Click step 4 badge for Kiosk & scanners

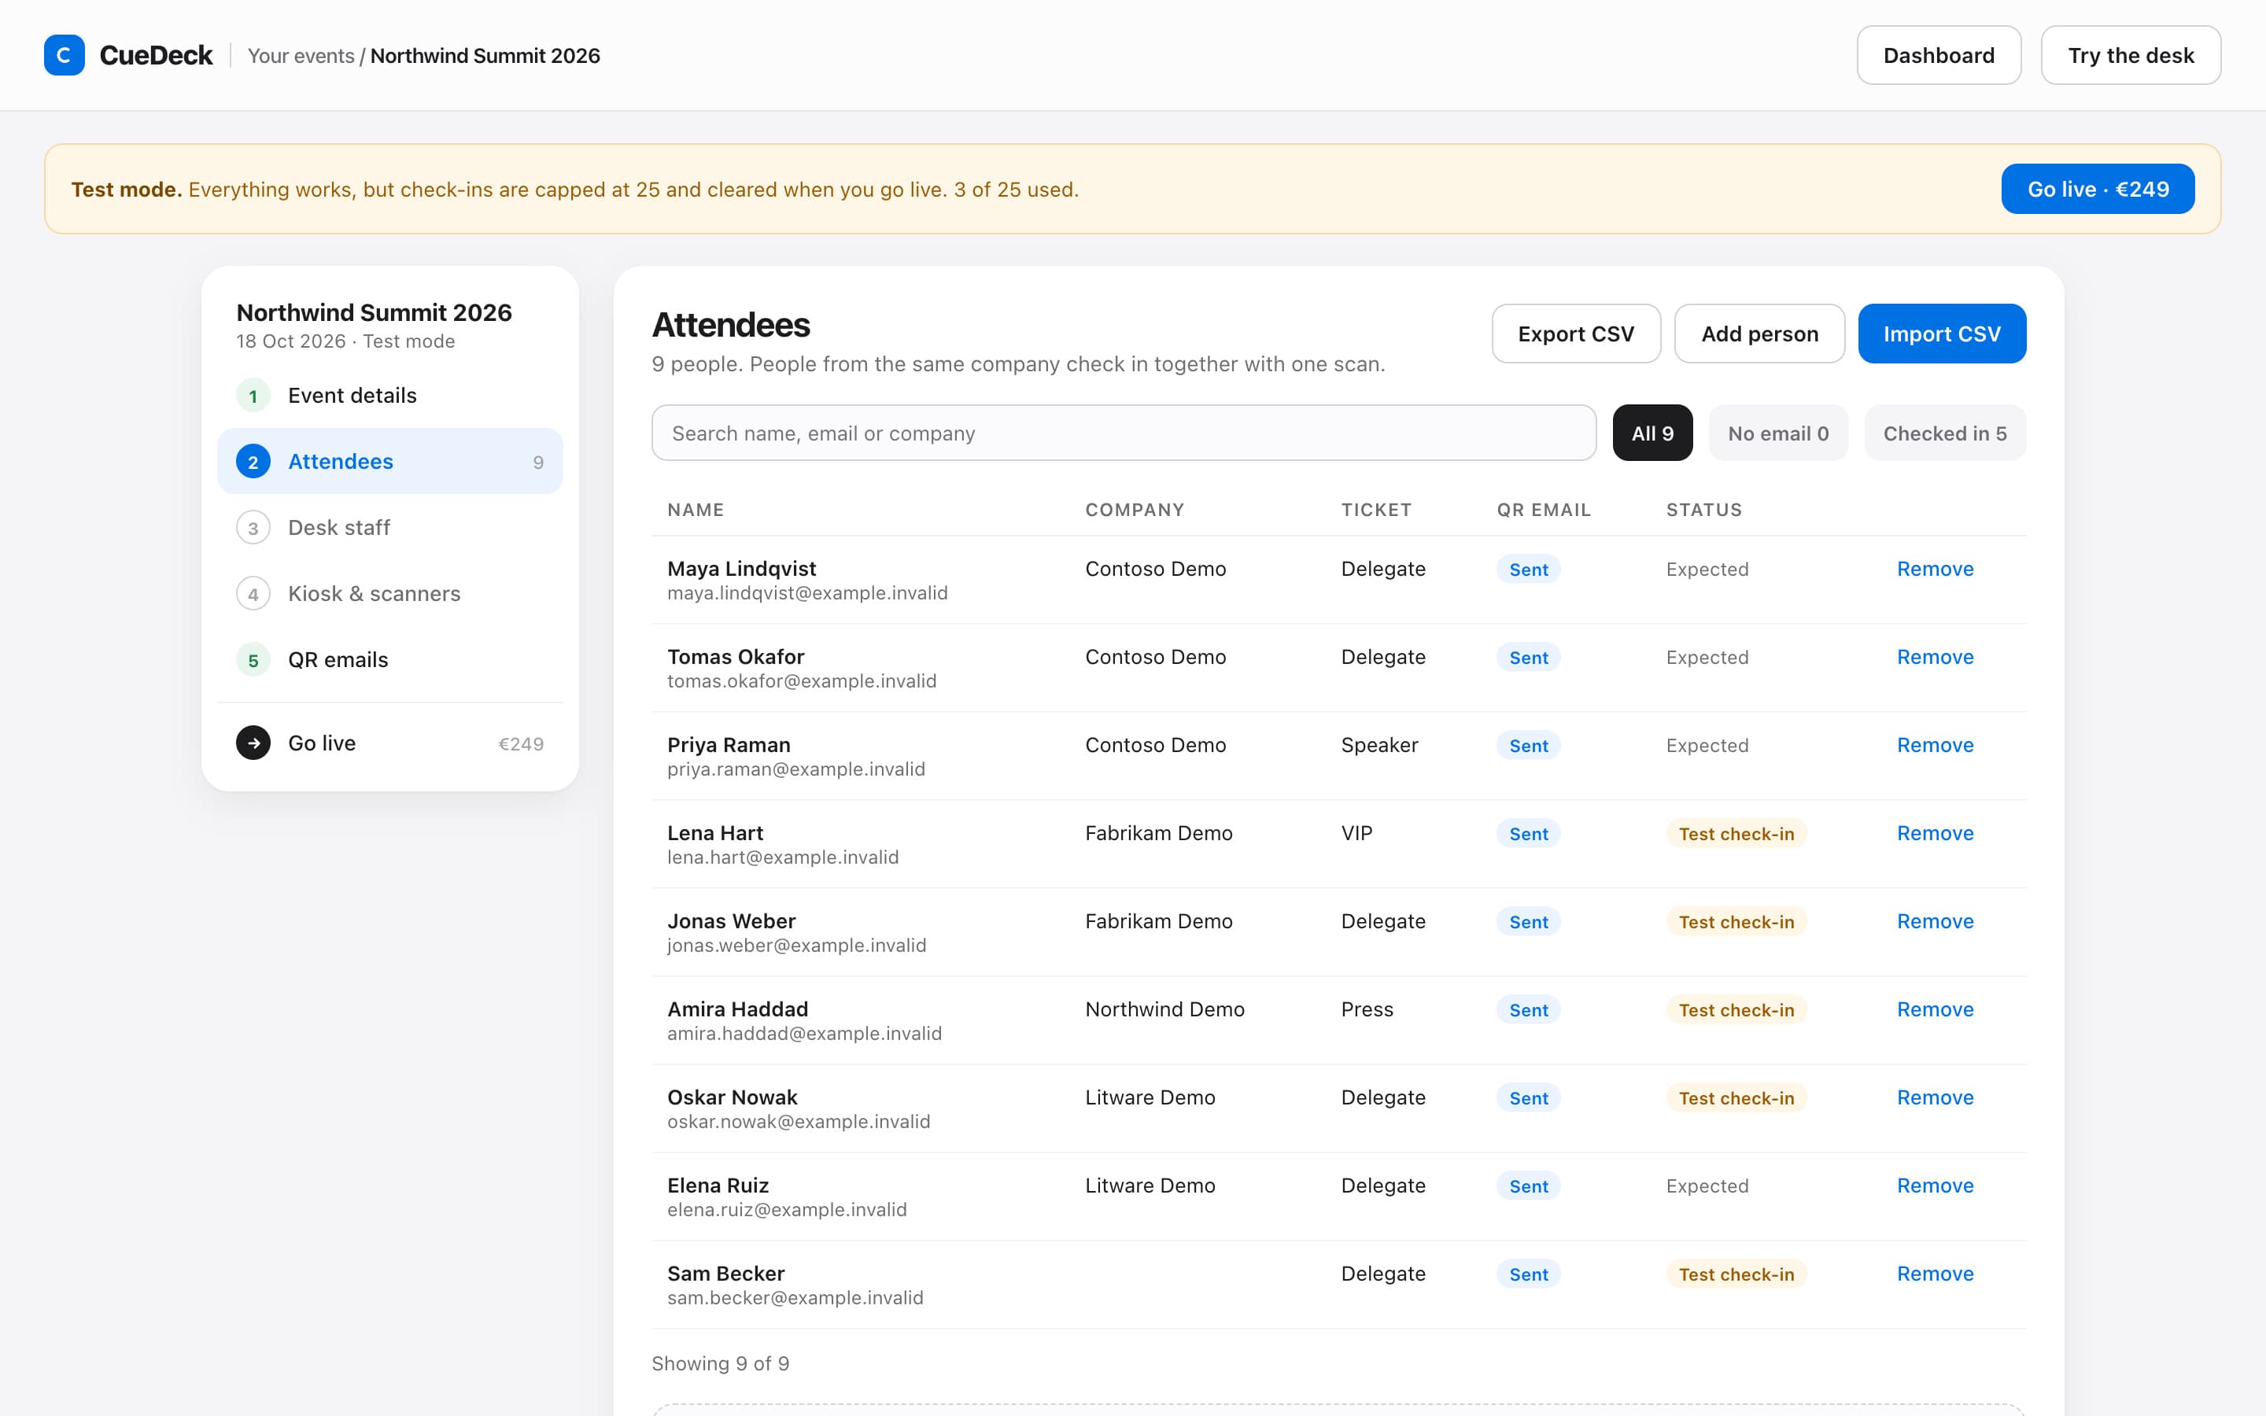253,594
